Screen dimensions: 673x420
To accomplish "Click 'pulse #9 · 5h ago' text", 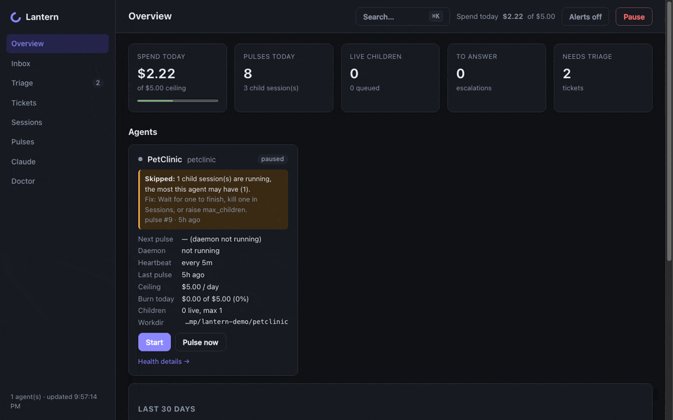I will [172, 220].
